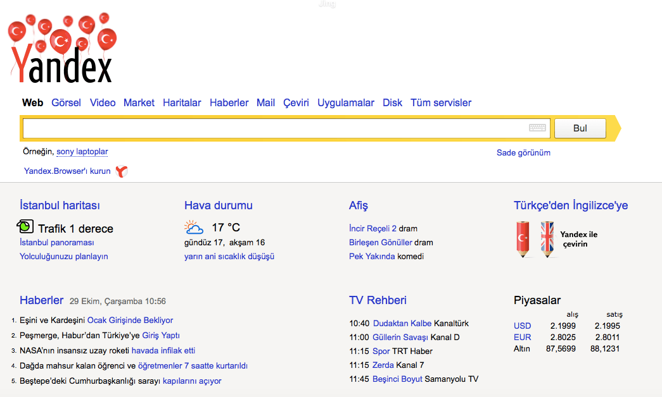
Task: Click the partly cloudy weather icon
Action: pos(194,228)
